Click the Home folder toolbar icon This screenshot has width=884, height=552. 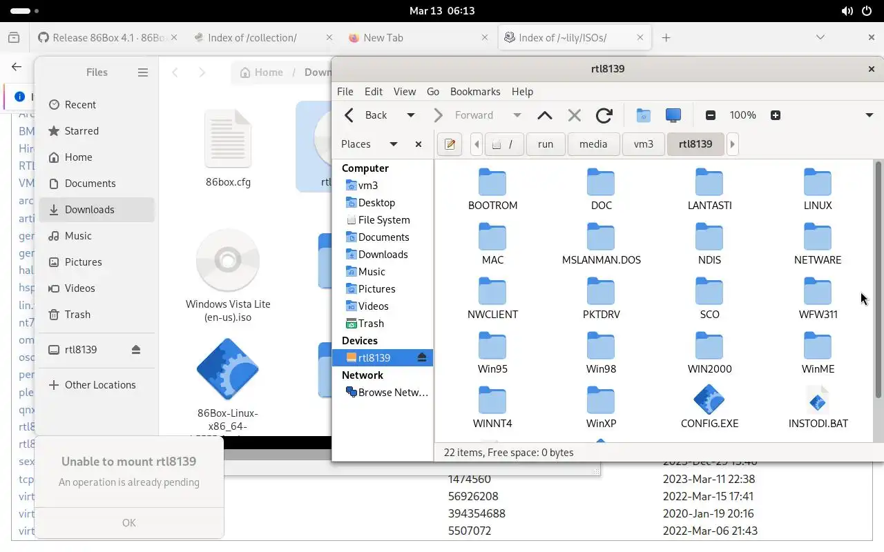pos(643,115)
